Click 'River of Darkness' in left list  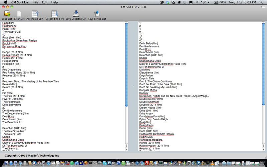12,99
